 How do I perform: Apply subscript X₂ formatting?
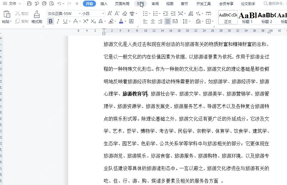pos(93,21)
